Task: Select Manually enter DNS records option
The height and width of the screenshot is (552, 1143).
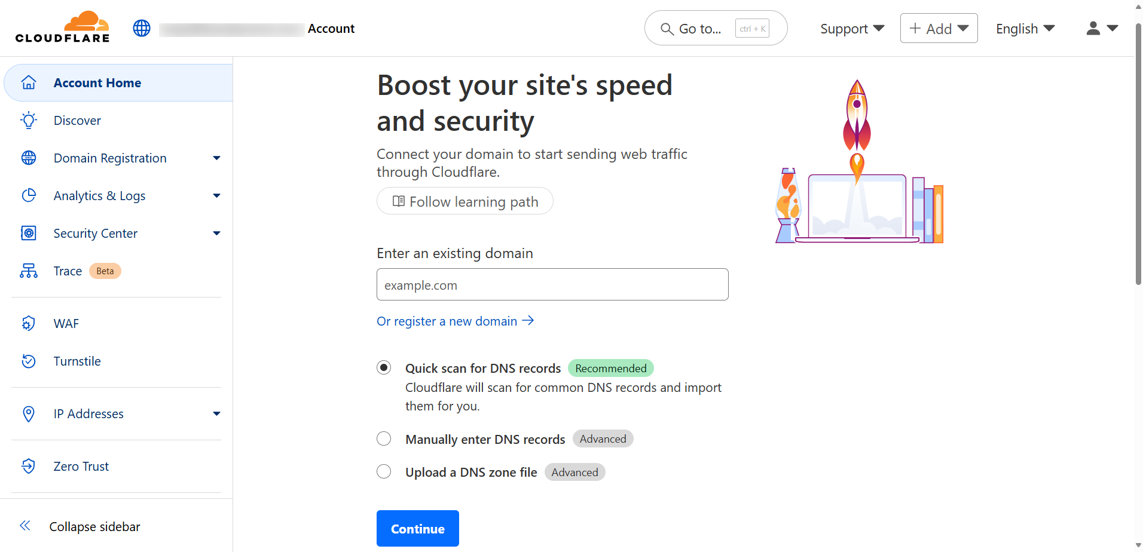Action: 384,439
